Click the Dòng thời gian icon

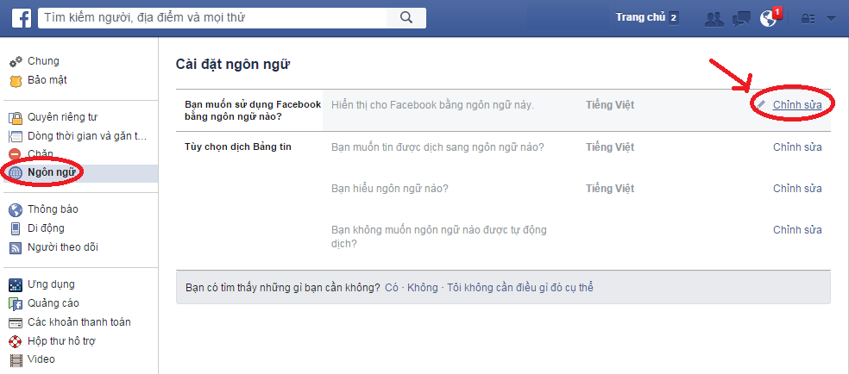pyautogui.click(x=16, y=136)
